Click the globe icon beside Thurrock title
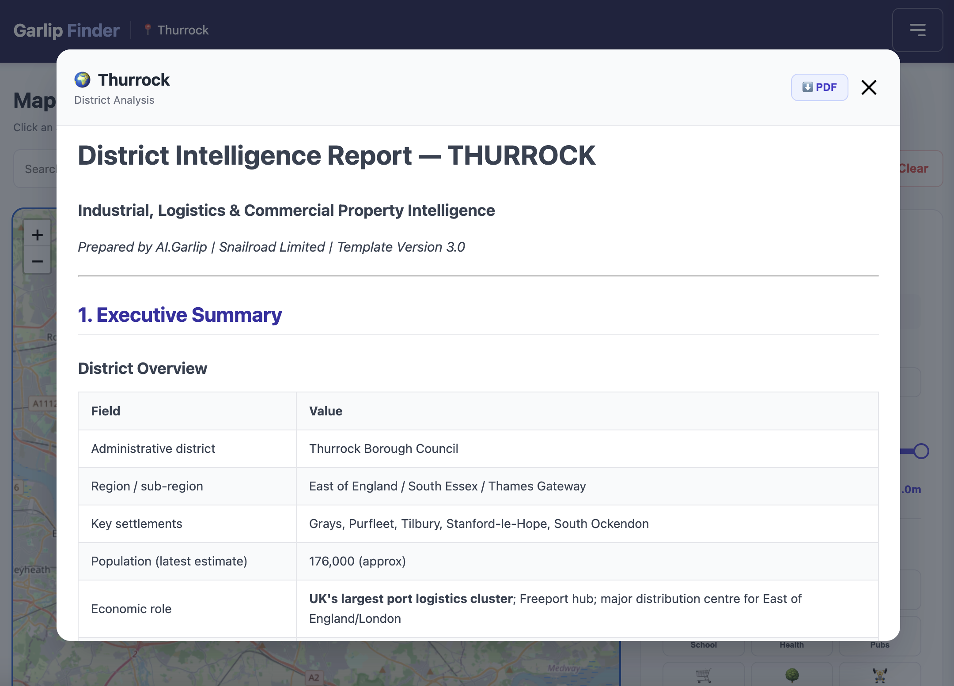This screenshot has width=954, height=686. pos(83,80)
